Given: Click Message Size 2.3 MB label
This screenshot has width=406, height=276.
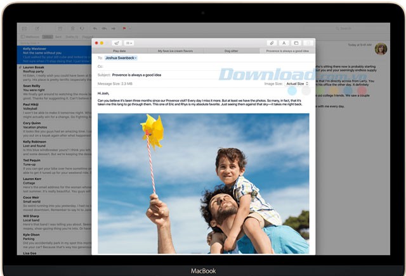Looking at the screenshot, I should (115, 84).
